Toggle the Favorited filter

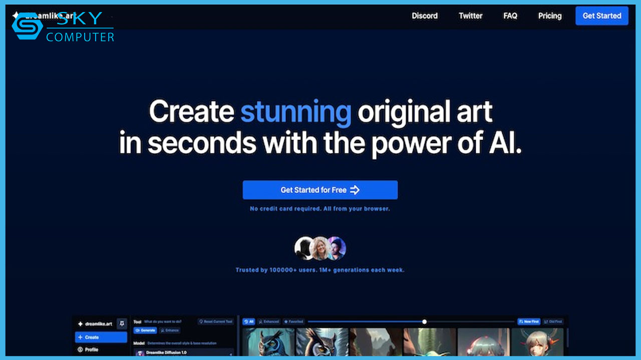click(x=293, y=321)
